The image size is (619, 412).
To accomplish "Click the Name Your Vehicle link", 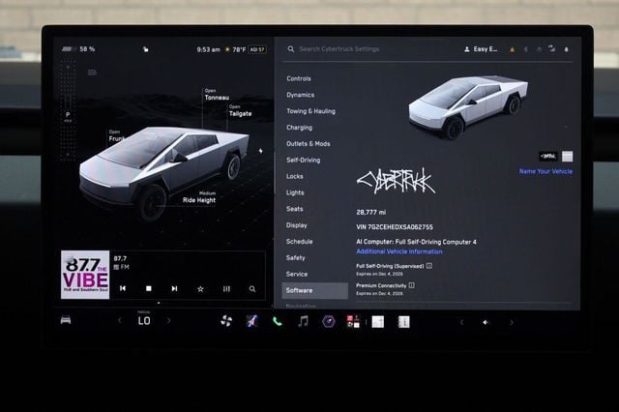I will pyautogui.click(x=545, y=171).
